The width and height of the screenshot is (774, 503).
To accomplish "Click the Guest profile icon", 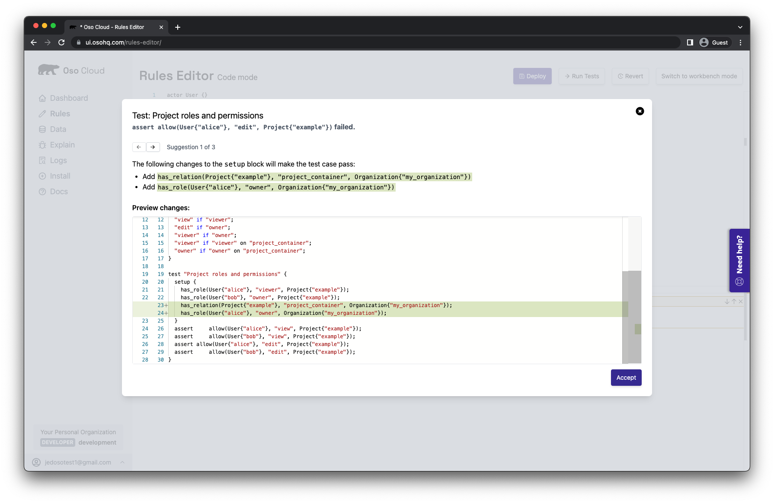I will pos(704,42).
